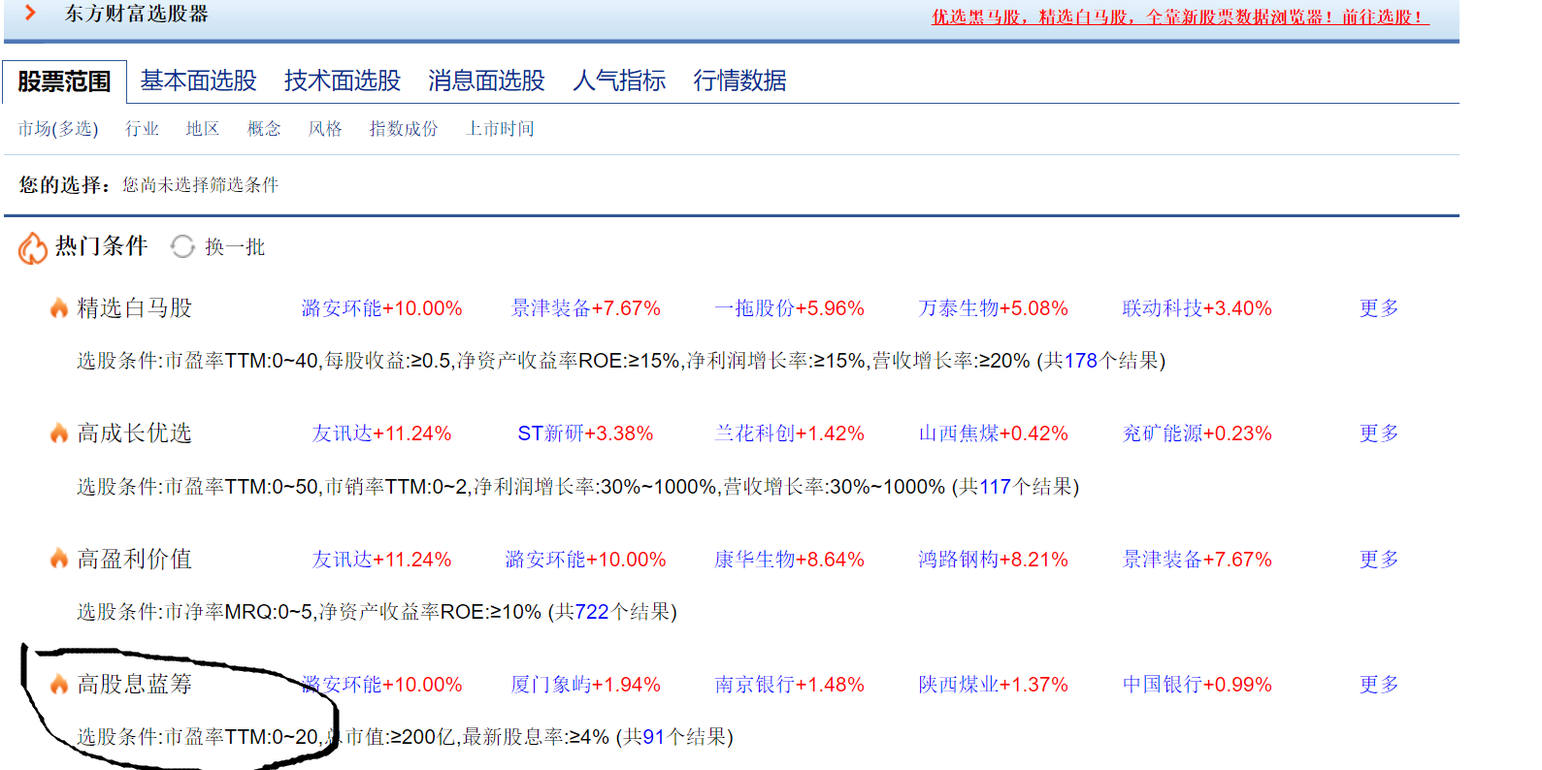Click the fire icon beside 高盈利价值
The image size is (1542, 770).
59,560
